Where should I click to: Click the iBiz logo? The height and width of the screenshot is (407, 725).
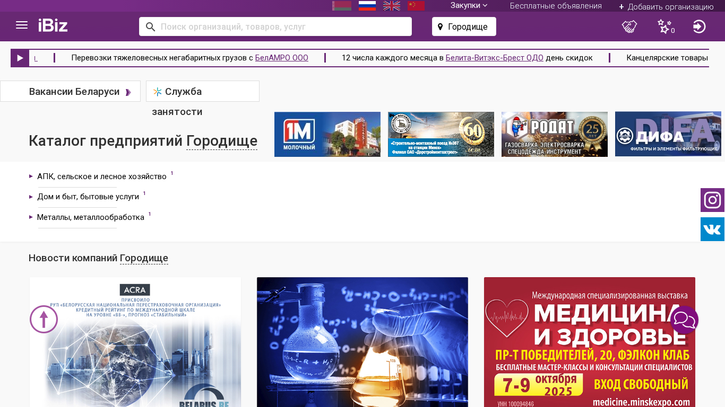click(x=53, y=25)
